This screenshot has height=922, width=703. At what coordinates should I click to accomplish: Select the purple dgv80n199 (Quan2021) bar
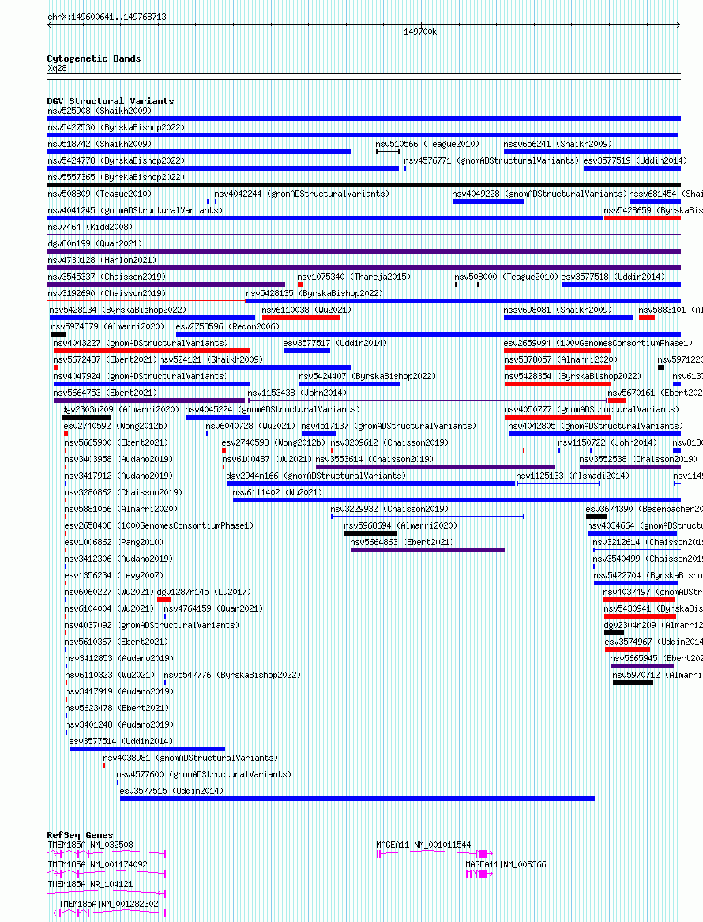[x=364, y=251]
